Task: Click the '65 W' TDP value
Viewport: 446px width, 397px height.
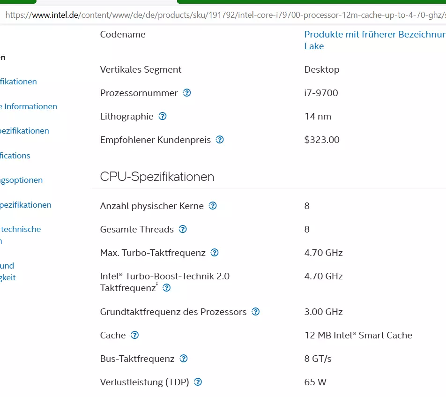Action: tap(315, 382)
